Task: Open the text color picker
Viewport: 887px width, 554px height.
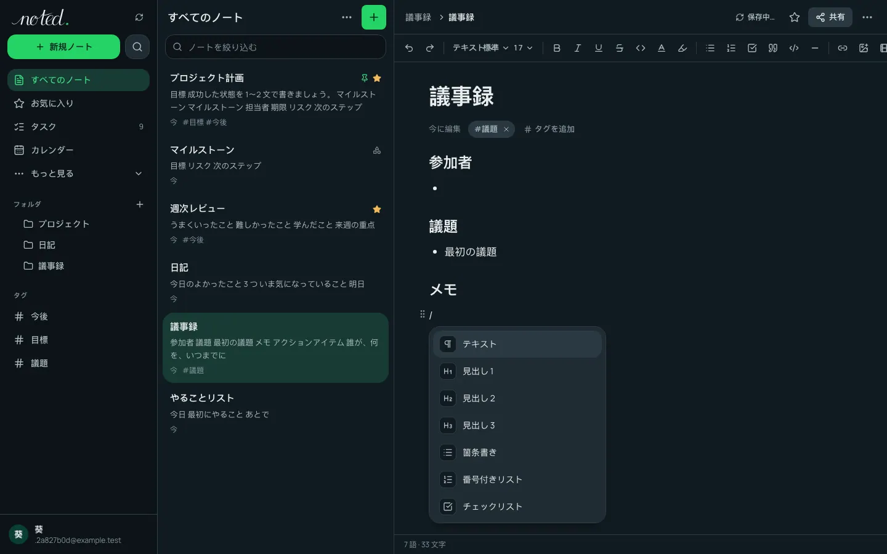Action: point(662,48)
